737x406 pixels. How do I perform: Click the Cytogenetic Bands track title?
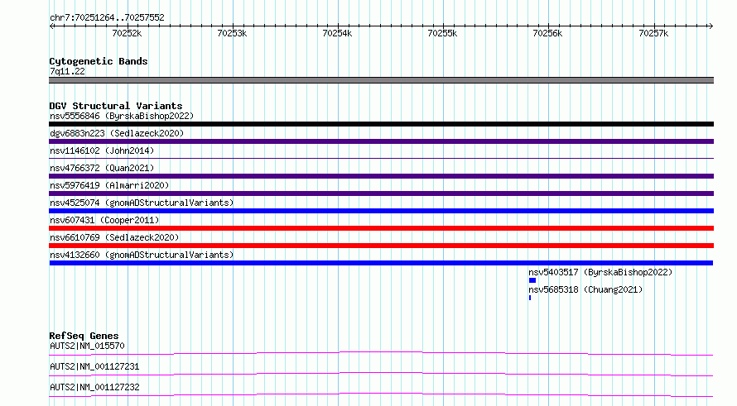point(99,61)
